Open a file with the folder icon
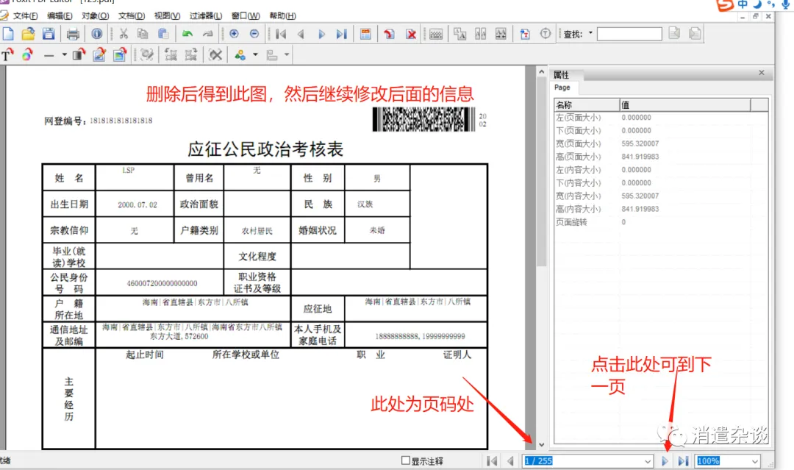 click(x=29, y=34)
